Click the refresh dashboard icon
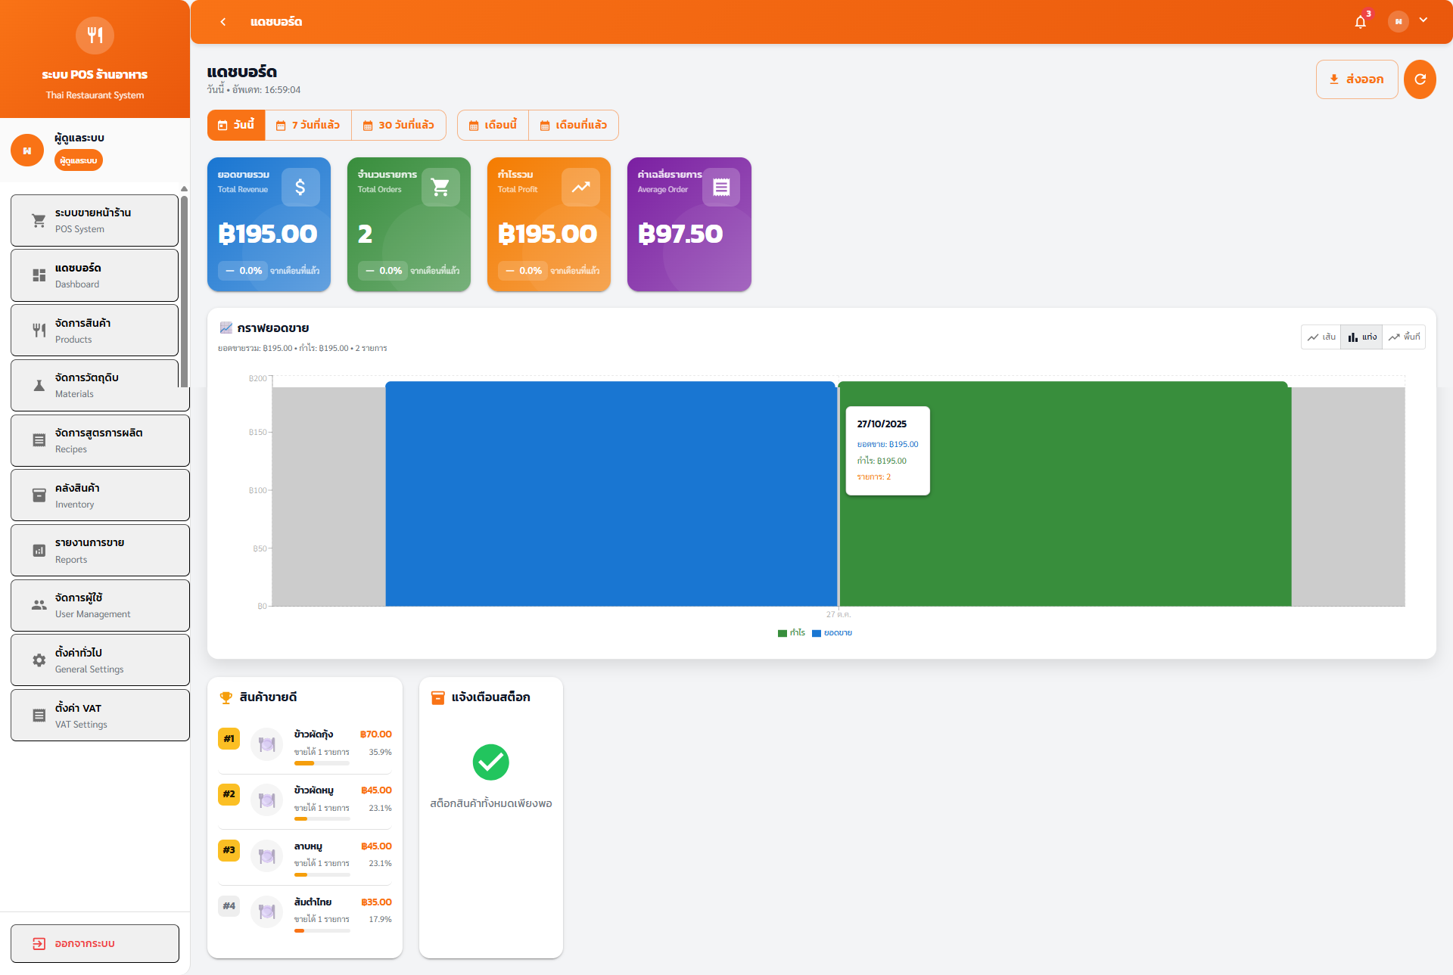 click(1420, 79)
